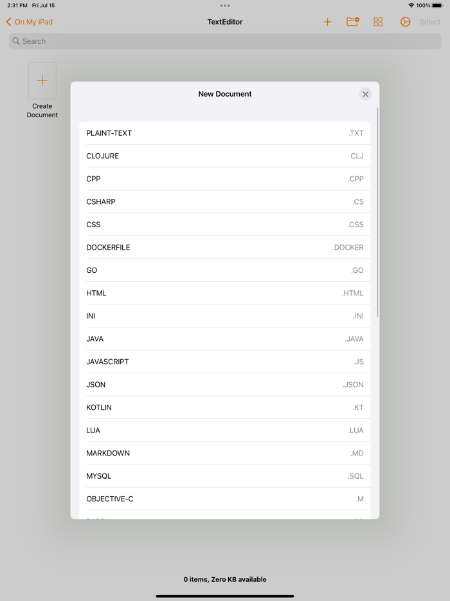Go back using the On My iPad link

coord(29,21)
